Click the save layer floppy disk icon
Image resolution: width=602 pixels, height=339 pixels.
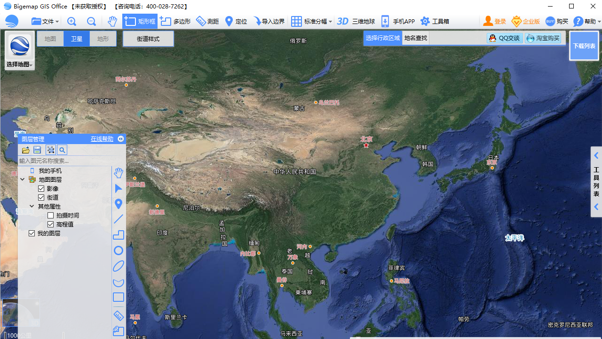(x=38, y=150)
